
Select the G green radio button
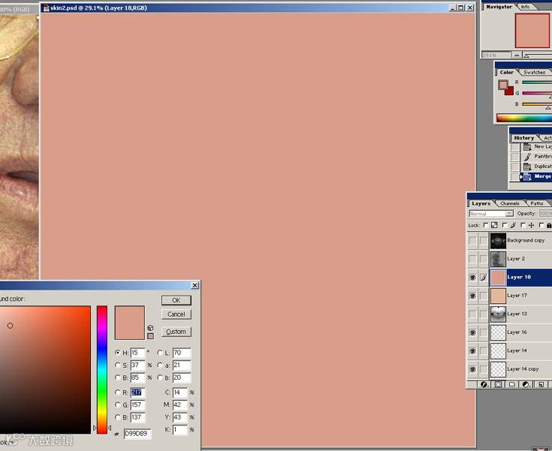[118, 405]
